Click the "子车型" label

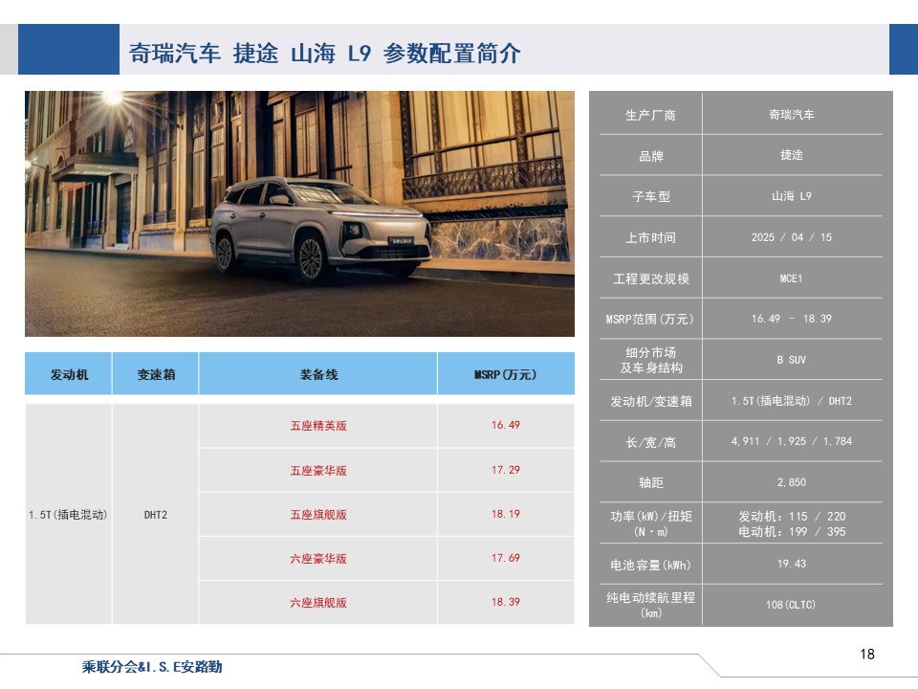point(650,197)
